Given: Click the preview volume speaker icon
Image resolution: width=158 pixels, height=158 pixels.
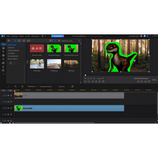Looking at the screenshot, I should pyautogui.click(x=138, y=82).
